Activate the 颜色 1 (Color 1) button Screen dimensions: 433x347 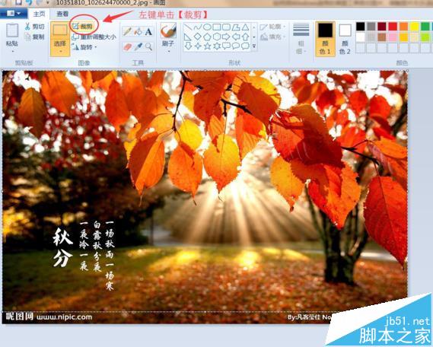[x=325, y=39]
